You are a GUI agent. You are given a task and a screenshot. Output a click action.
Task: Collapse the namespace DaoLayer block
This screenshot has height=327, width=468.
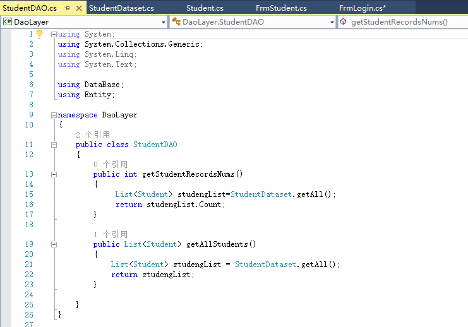[x=54, y=115]
